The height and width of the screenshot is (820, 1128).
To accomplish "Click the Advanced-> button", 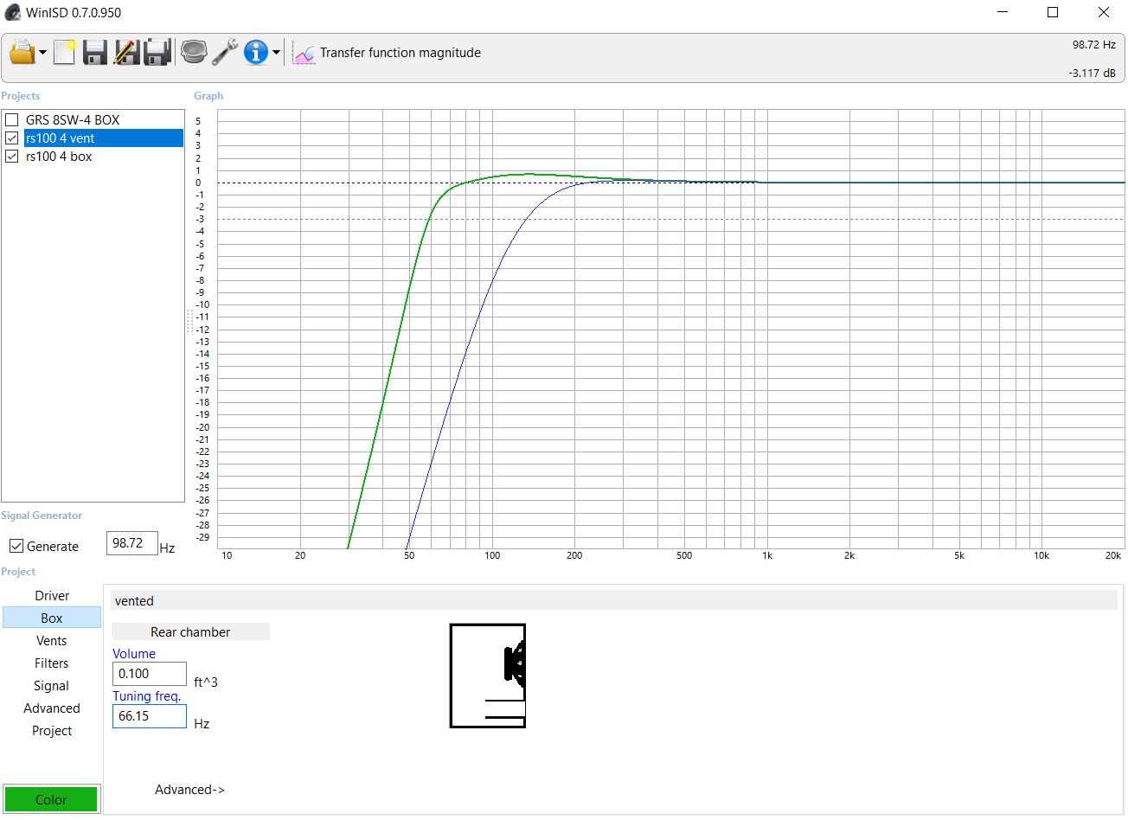I will click(190, 790).
